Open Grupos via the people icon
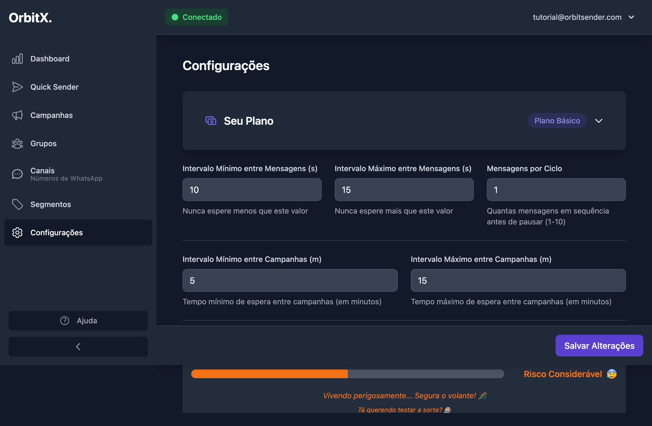652x426 pixels. (x=17, y=143)
